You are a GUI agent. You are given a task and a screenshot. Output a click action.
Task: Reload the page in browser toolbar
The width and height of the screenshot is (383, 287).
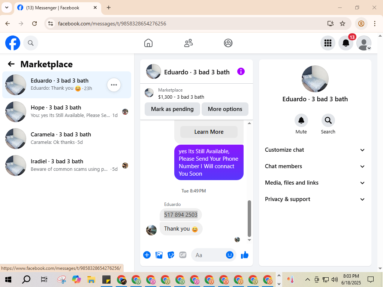(34, 24)
